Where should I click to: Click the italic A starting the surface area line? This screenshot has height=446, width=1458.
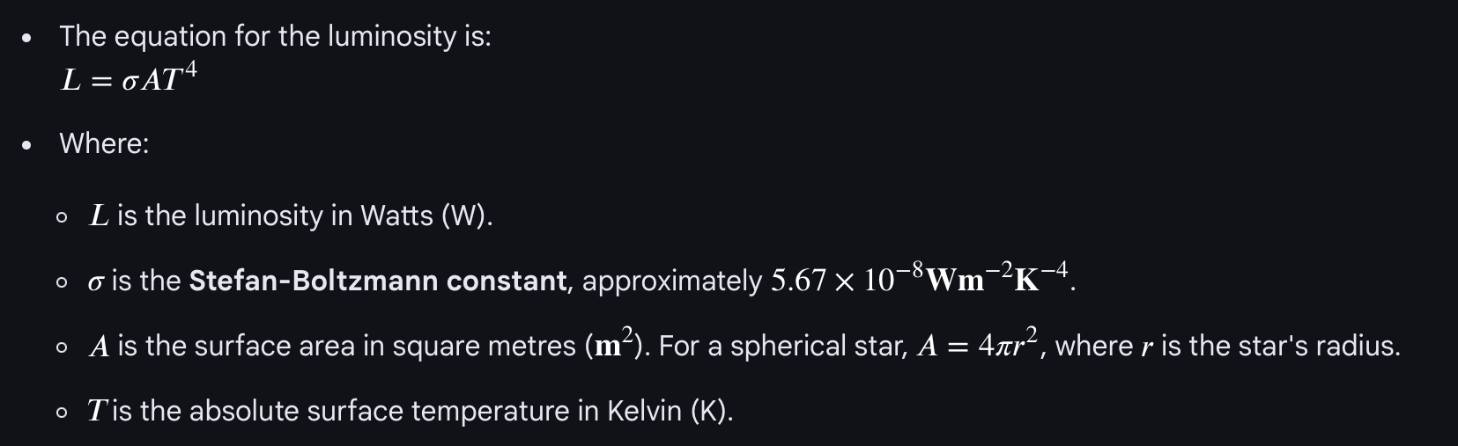[x=100, y=346]
